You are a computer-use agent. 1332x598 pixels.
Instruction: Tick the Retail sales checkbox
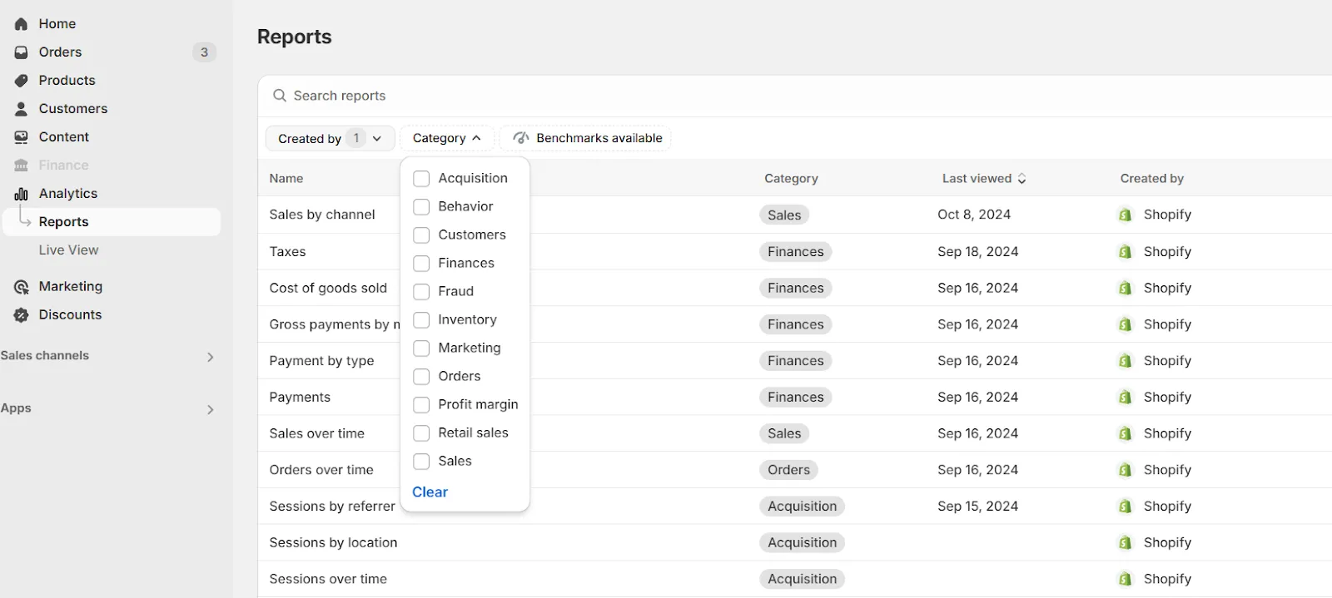[x=421, y=433]
